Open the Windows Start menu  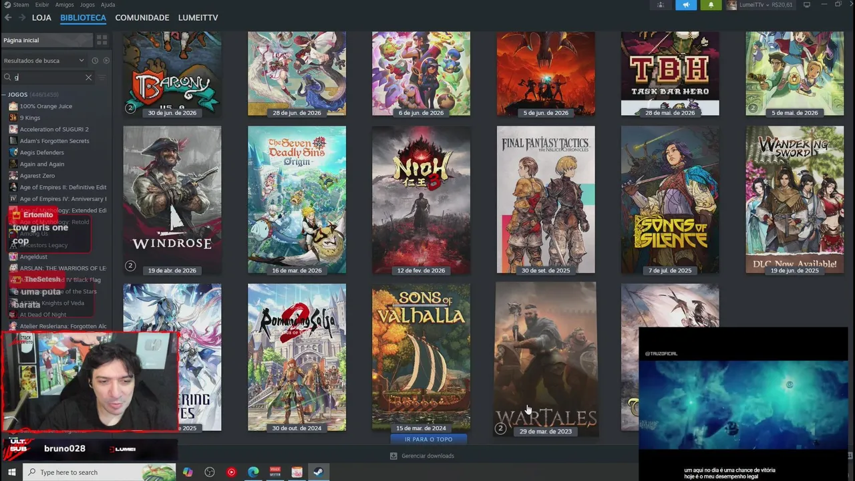point(11,472)
